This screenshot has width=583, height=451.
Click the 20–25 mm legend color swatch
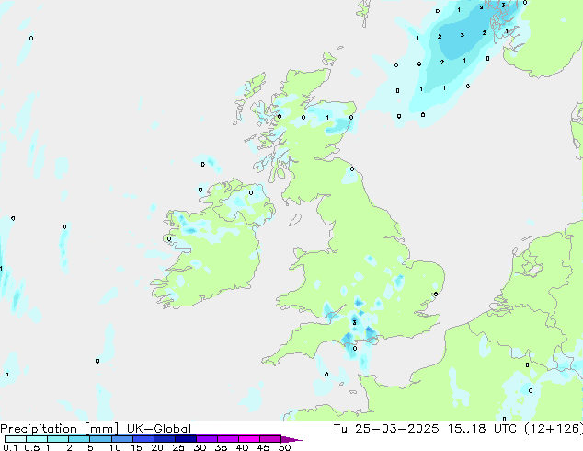(x=164, y=439)
